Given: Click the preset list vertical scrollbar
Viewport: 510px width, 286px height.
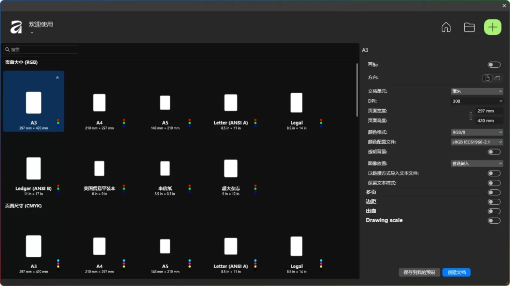Looking at the screenshot, I should click(357, 90).
